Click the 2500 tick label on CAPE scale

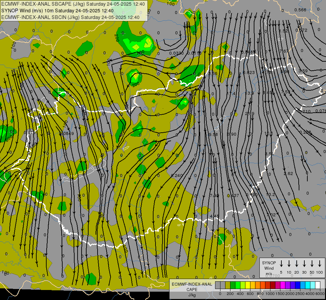coord(300,294)
